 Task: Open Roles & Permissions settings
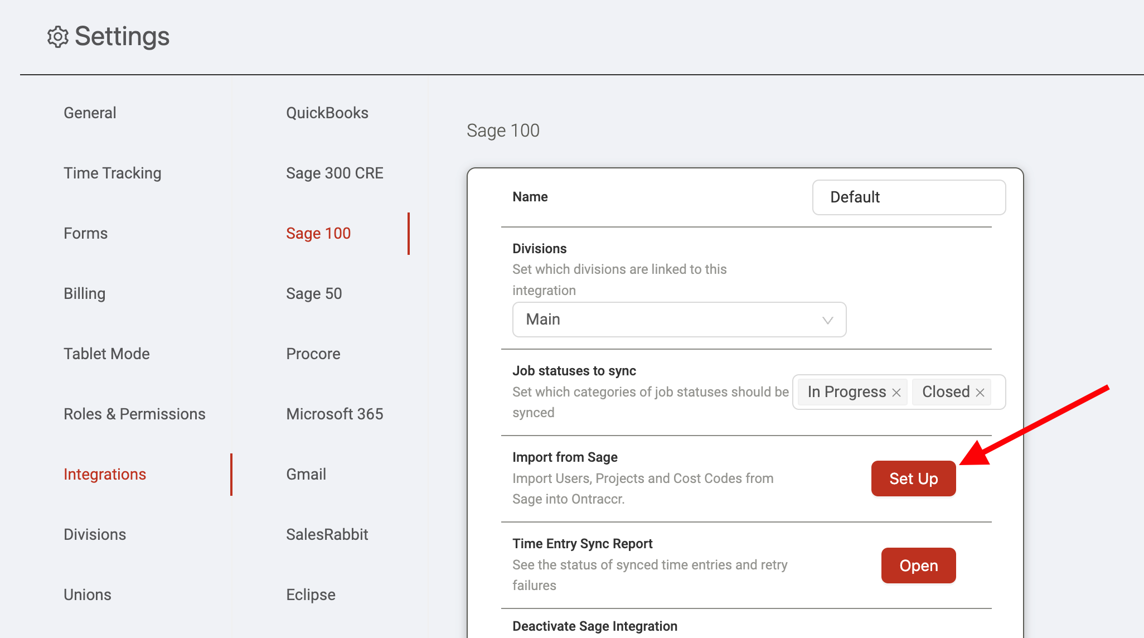pos(134,414)
